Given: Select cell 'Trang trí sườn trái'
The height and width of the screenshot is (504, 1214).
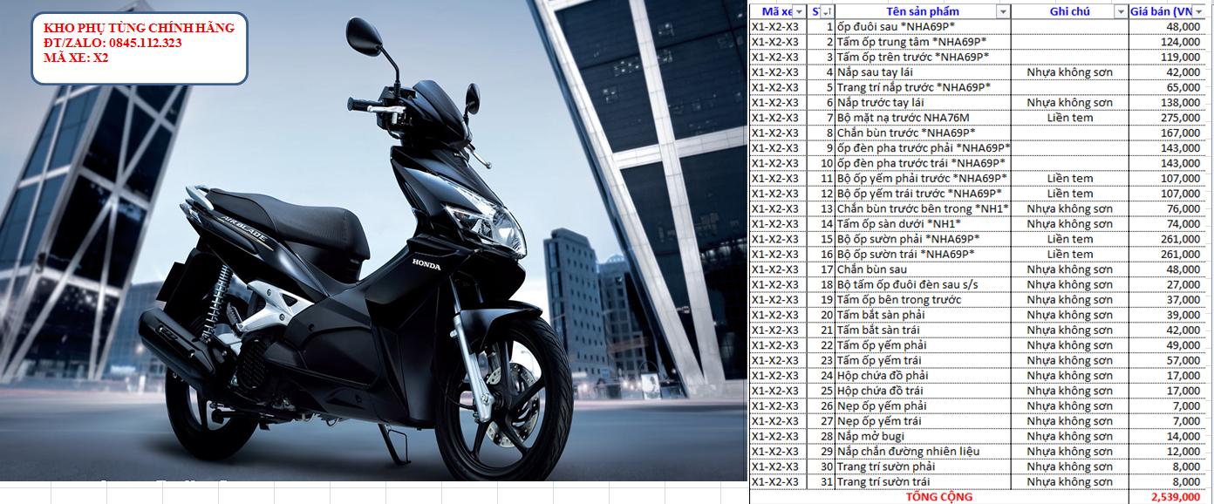Looking at the screenshot, I should pos(923,481).
